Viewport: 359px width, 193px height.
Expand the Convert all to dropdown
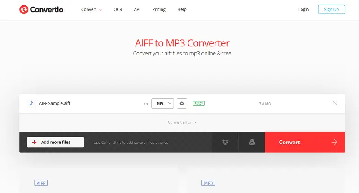pos(182,122)
